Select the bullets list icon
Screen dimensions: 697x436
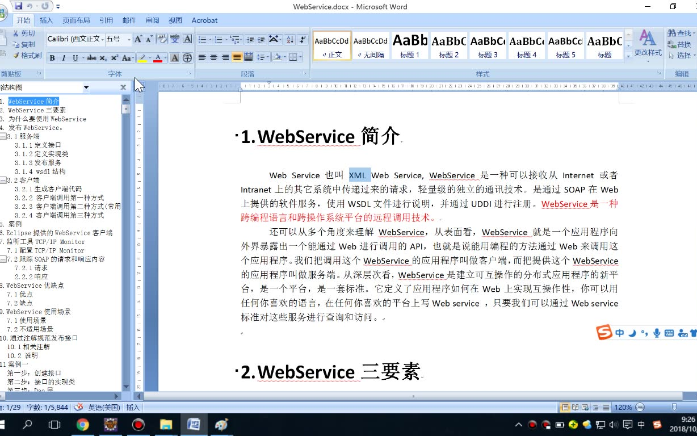[203, 40]
